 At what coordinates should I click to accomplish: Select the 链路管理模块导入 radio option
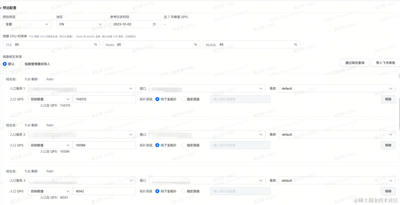[21, 64]
